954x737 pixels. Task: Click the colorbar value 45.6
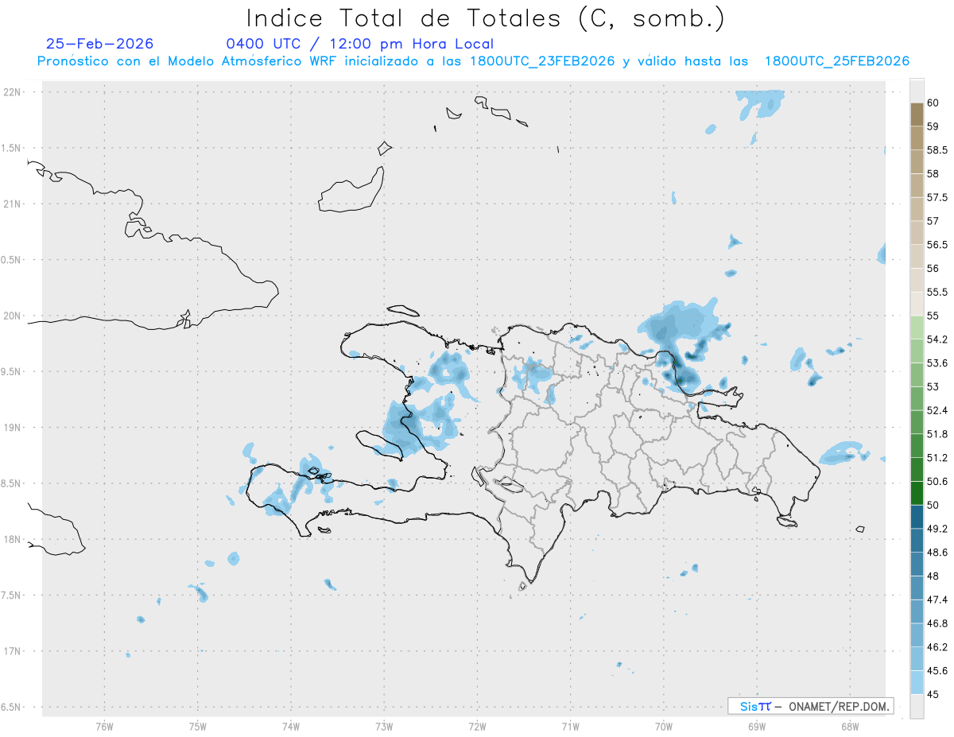pyautogui.click(x=937, y=670)
